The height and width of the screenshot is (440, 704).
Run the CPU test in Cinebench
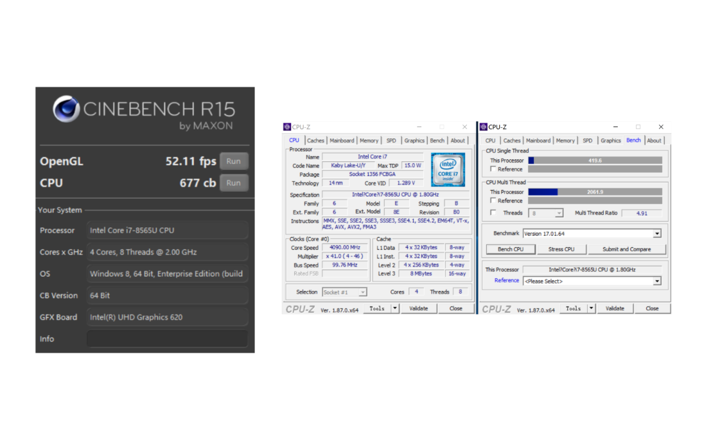pos(233,182)
